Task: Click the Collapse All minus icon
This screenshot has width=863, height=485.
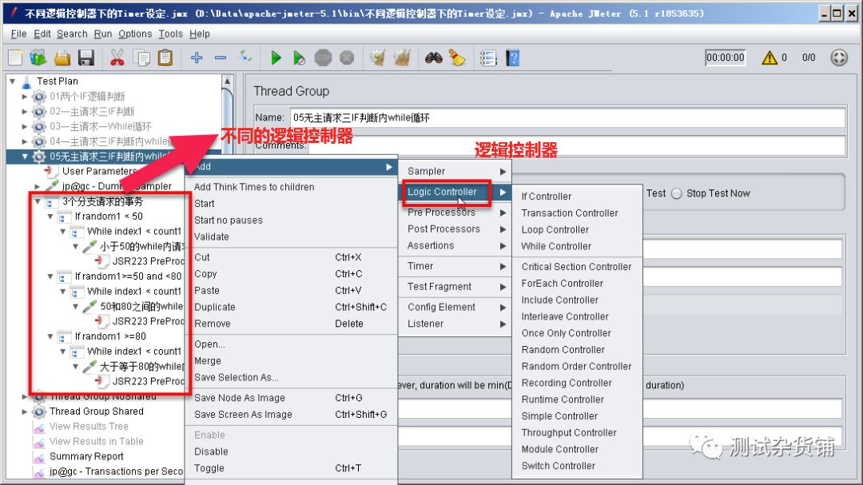Action: coord(221,58)
